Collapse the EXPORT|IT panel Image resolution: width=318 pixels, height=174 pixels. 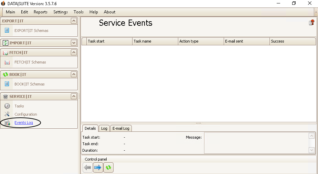[74, 21]
